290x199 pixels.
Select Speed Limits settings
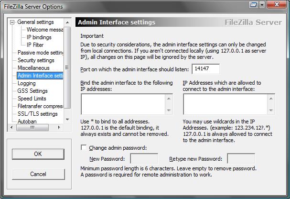32,99
